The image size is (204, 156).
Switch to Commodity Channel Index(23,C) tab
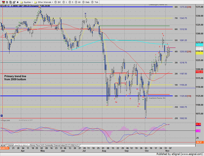[57, 145]
